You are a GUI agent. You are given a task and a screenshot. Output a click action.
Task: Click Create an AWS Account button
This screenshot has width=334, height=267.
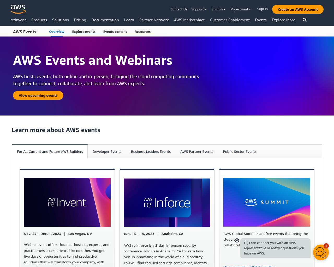coord(298,9)
